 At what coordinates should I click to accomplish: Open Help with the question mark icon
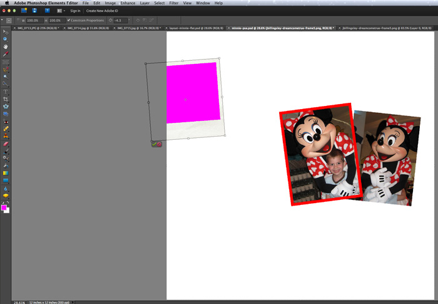[47, 11]
